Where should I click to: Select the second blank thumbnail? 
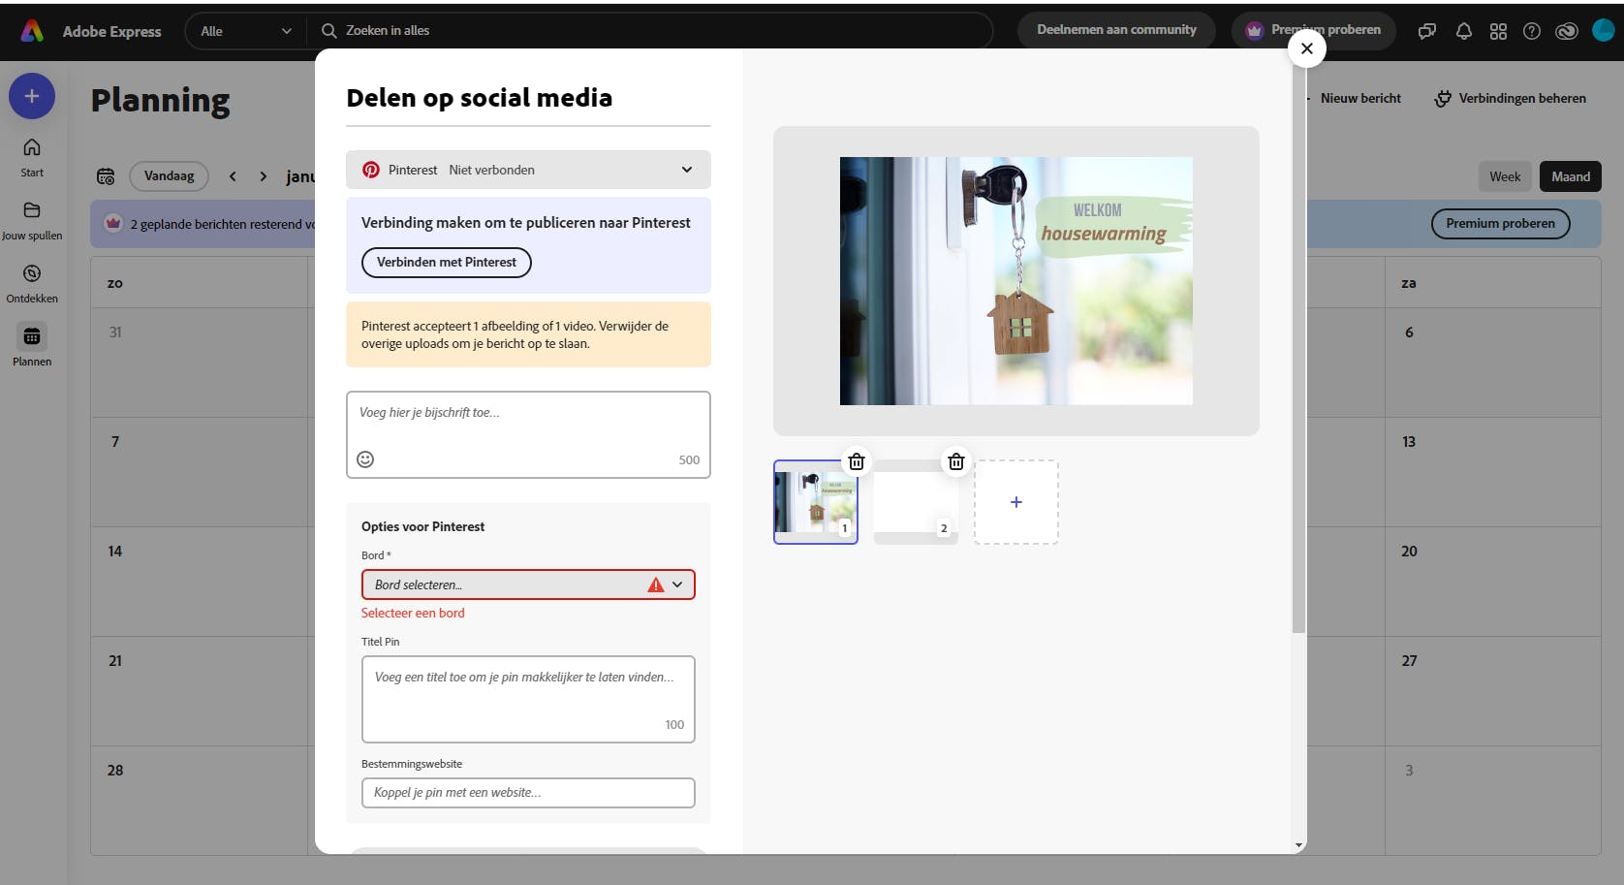click(x=916, y=502)
